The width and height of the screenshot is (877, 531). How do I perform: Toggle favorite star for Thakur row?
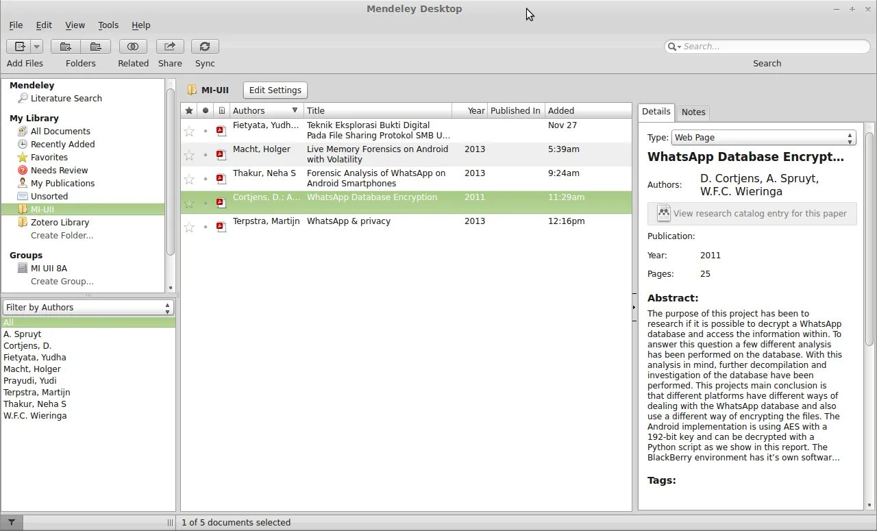[x=189, y=179]
